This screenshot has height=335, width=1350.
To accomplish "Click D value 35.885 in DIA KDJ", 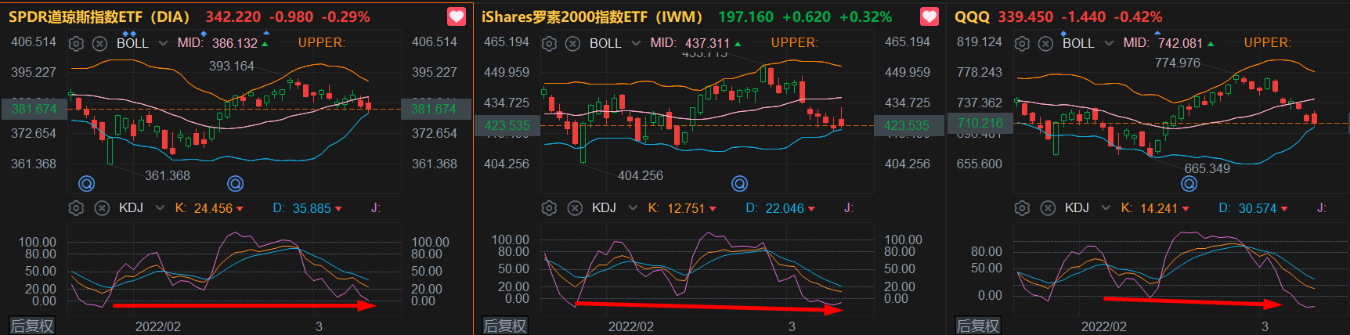I will coord(312,208).
